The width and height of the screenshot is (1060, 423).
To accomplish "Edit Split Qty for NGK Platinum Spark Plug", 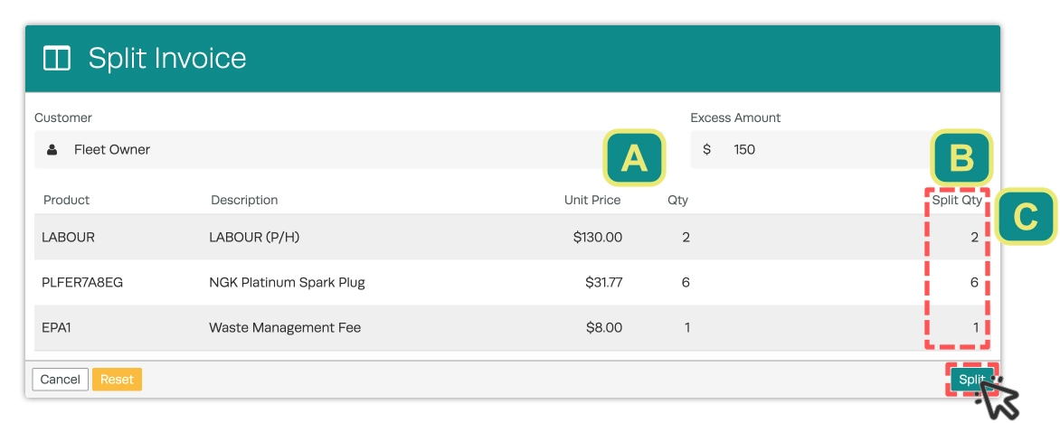I will tap(974, 282).
